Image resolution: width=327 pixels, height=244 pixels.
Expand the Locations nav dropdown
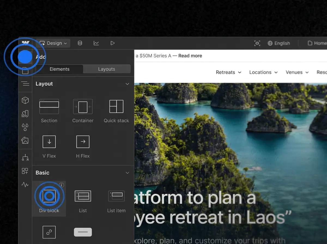tap(264, 72)
